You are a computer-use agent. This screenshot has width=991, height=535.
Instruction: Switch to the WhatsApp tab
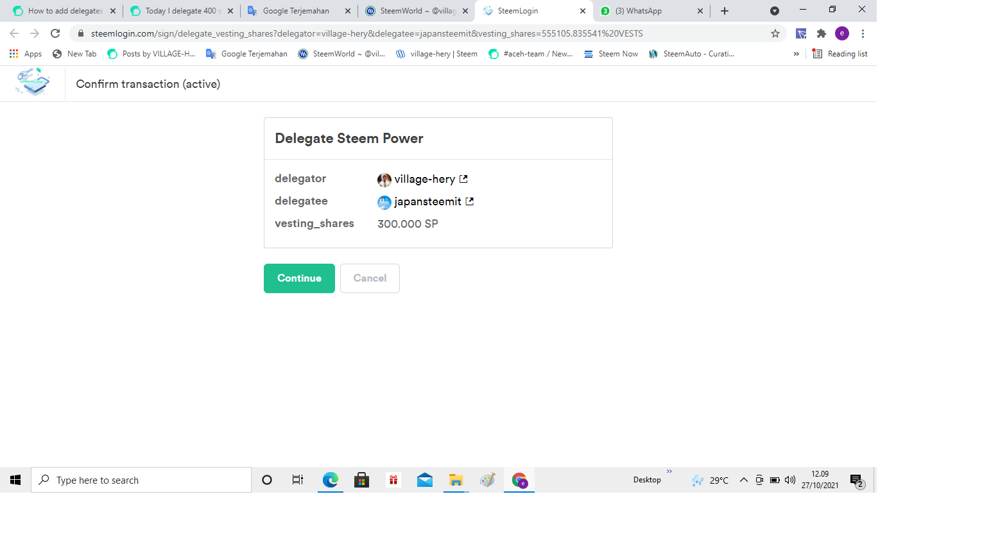pos(651,11)
